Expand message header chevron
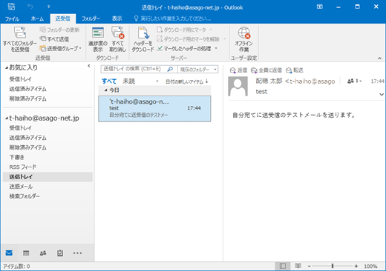The image size is (386, 271). (382, 95)
